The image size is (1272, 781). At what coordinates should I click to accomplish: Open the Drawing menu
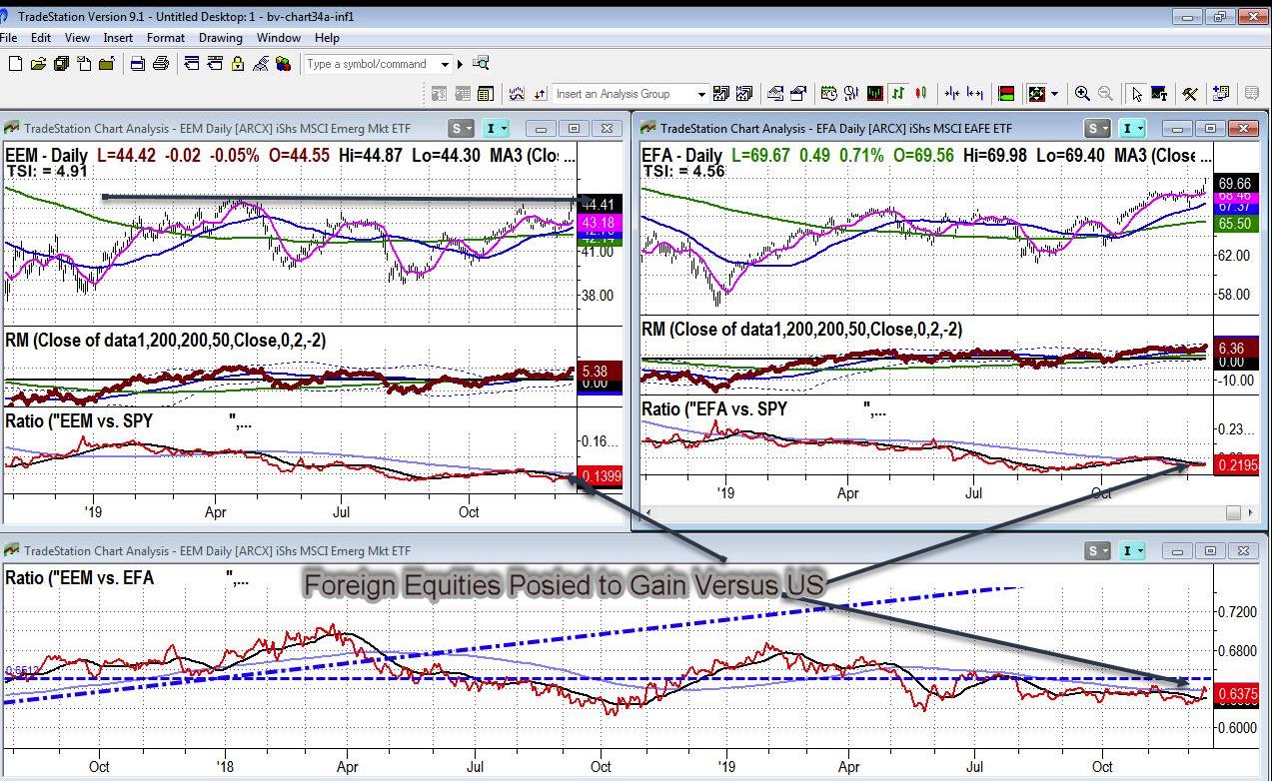tap(221, 37)
